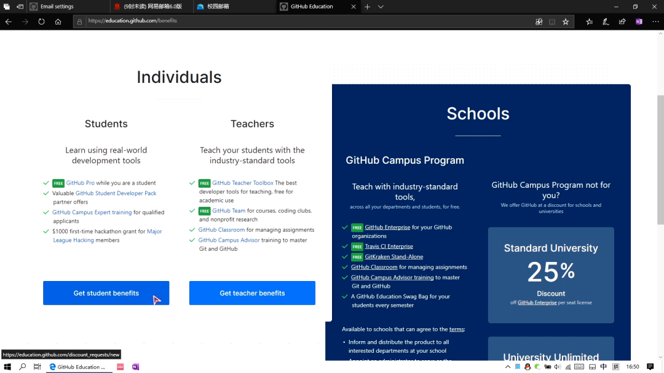Open the terms link
The height and width of the screenshot is (373, 664).
pos(456,329)
